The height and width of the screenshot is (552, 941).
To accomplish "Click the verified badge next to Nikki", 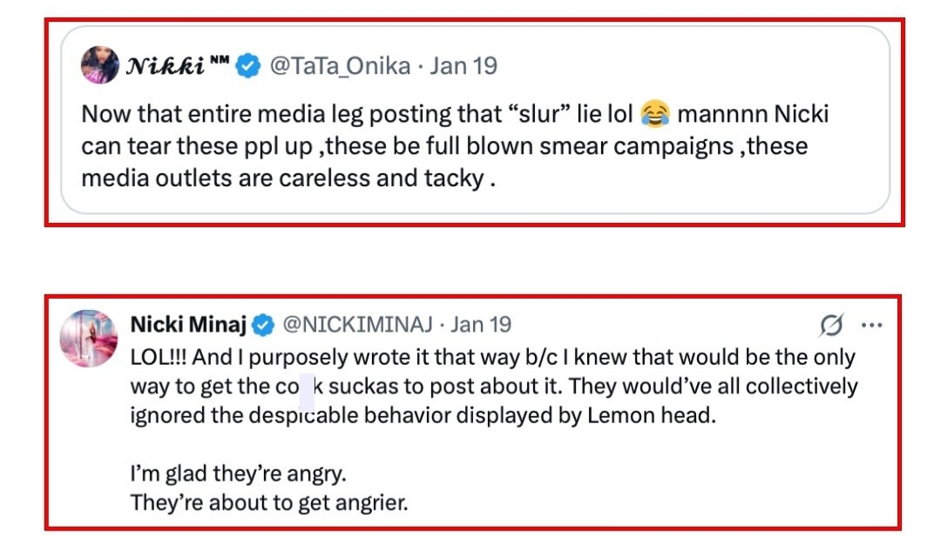I will (x=248, y=66).
